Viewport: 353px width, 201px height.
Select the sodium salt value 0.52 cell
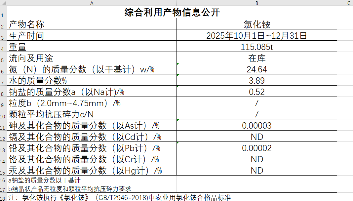pyautogui.click(x=257, y=92)
